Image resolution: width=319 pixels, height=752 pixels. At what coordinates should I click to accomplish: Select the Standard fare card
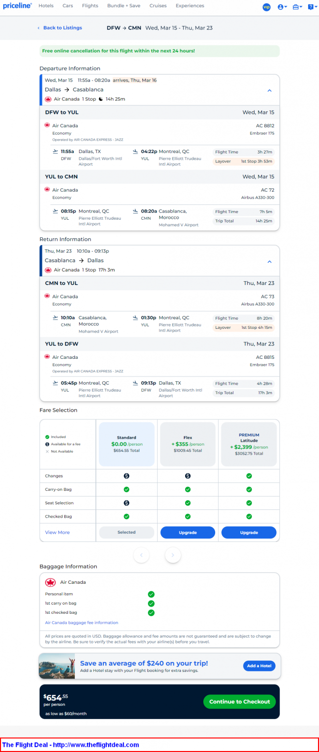(x=127, y=444)
